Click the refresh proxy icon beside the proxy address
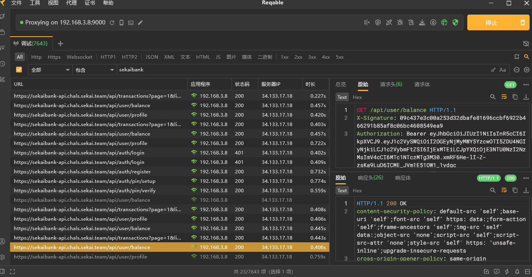The width and height of the screenshot is (532, 277). click(112, 23)
